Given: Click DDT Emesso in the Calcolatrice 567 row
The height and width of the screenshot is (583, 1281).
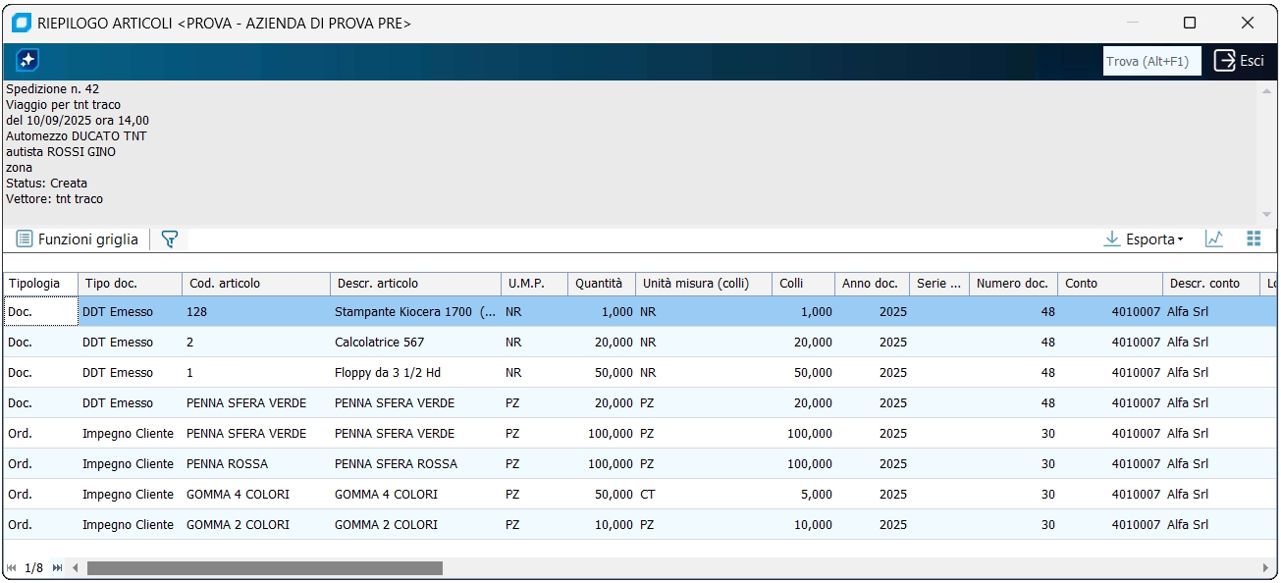Looking at the screenshot, I should (131, 343).
